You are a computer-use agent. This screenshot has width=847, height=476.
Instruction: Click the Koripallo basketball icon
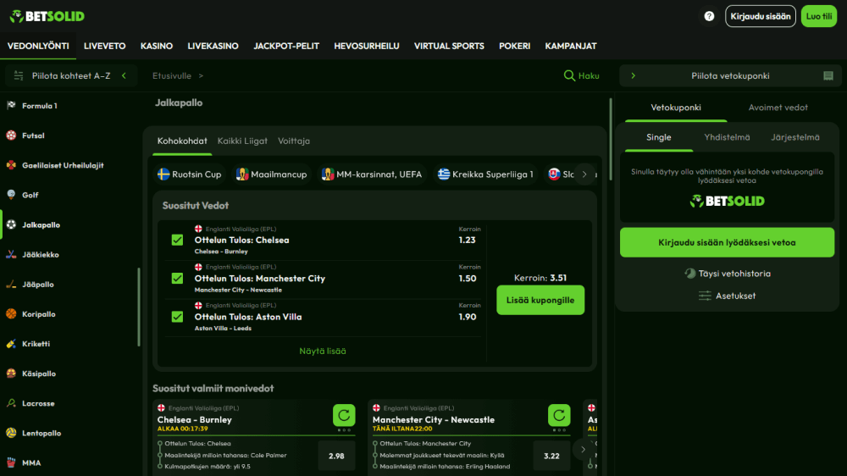[11, 314]
